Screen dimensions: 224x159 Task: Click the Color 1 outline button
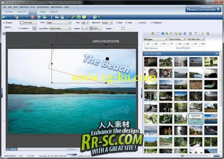click(95, 28)
